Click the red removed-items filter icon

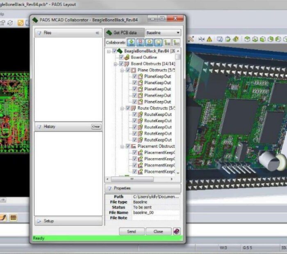(141, 43)
